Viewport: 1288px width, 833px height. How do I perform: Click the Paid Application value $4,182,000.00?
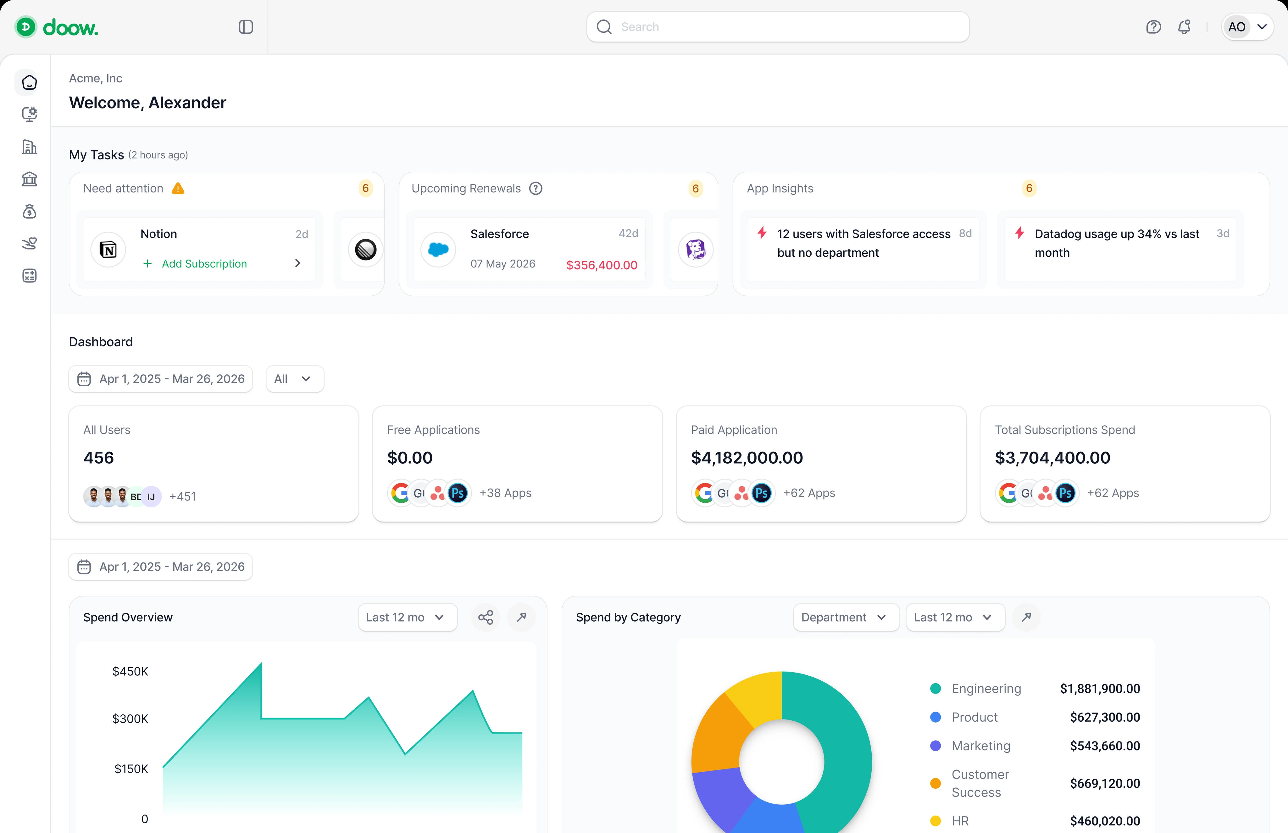747,458
